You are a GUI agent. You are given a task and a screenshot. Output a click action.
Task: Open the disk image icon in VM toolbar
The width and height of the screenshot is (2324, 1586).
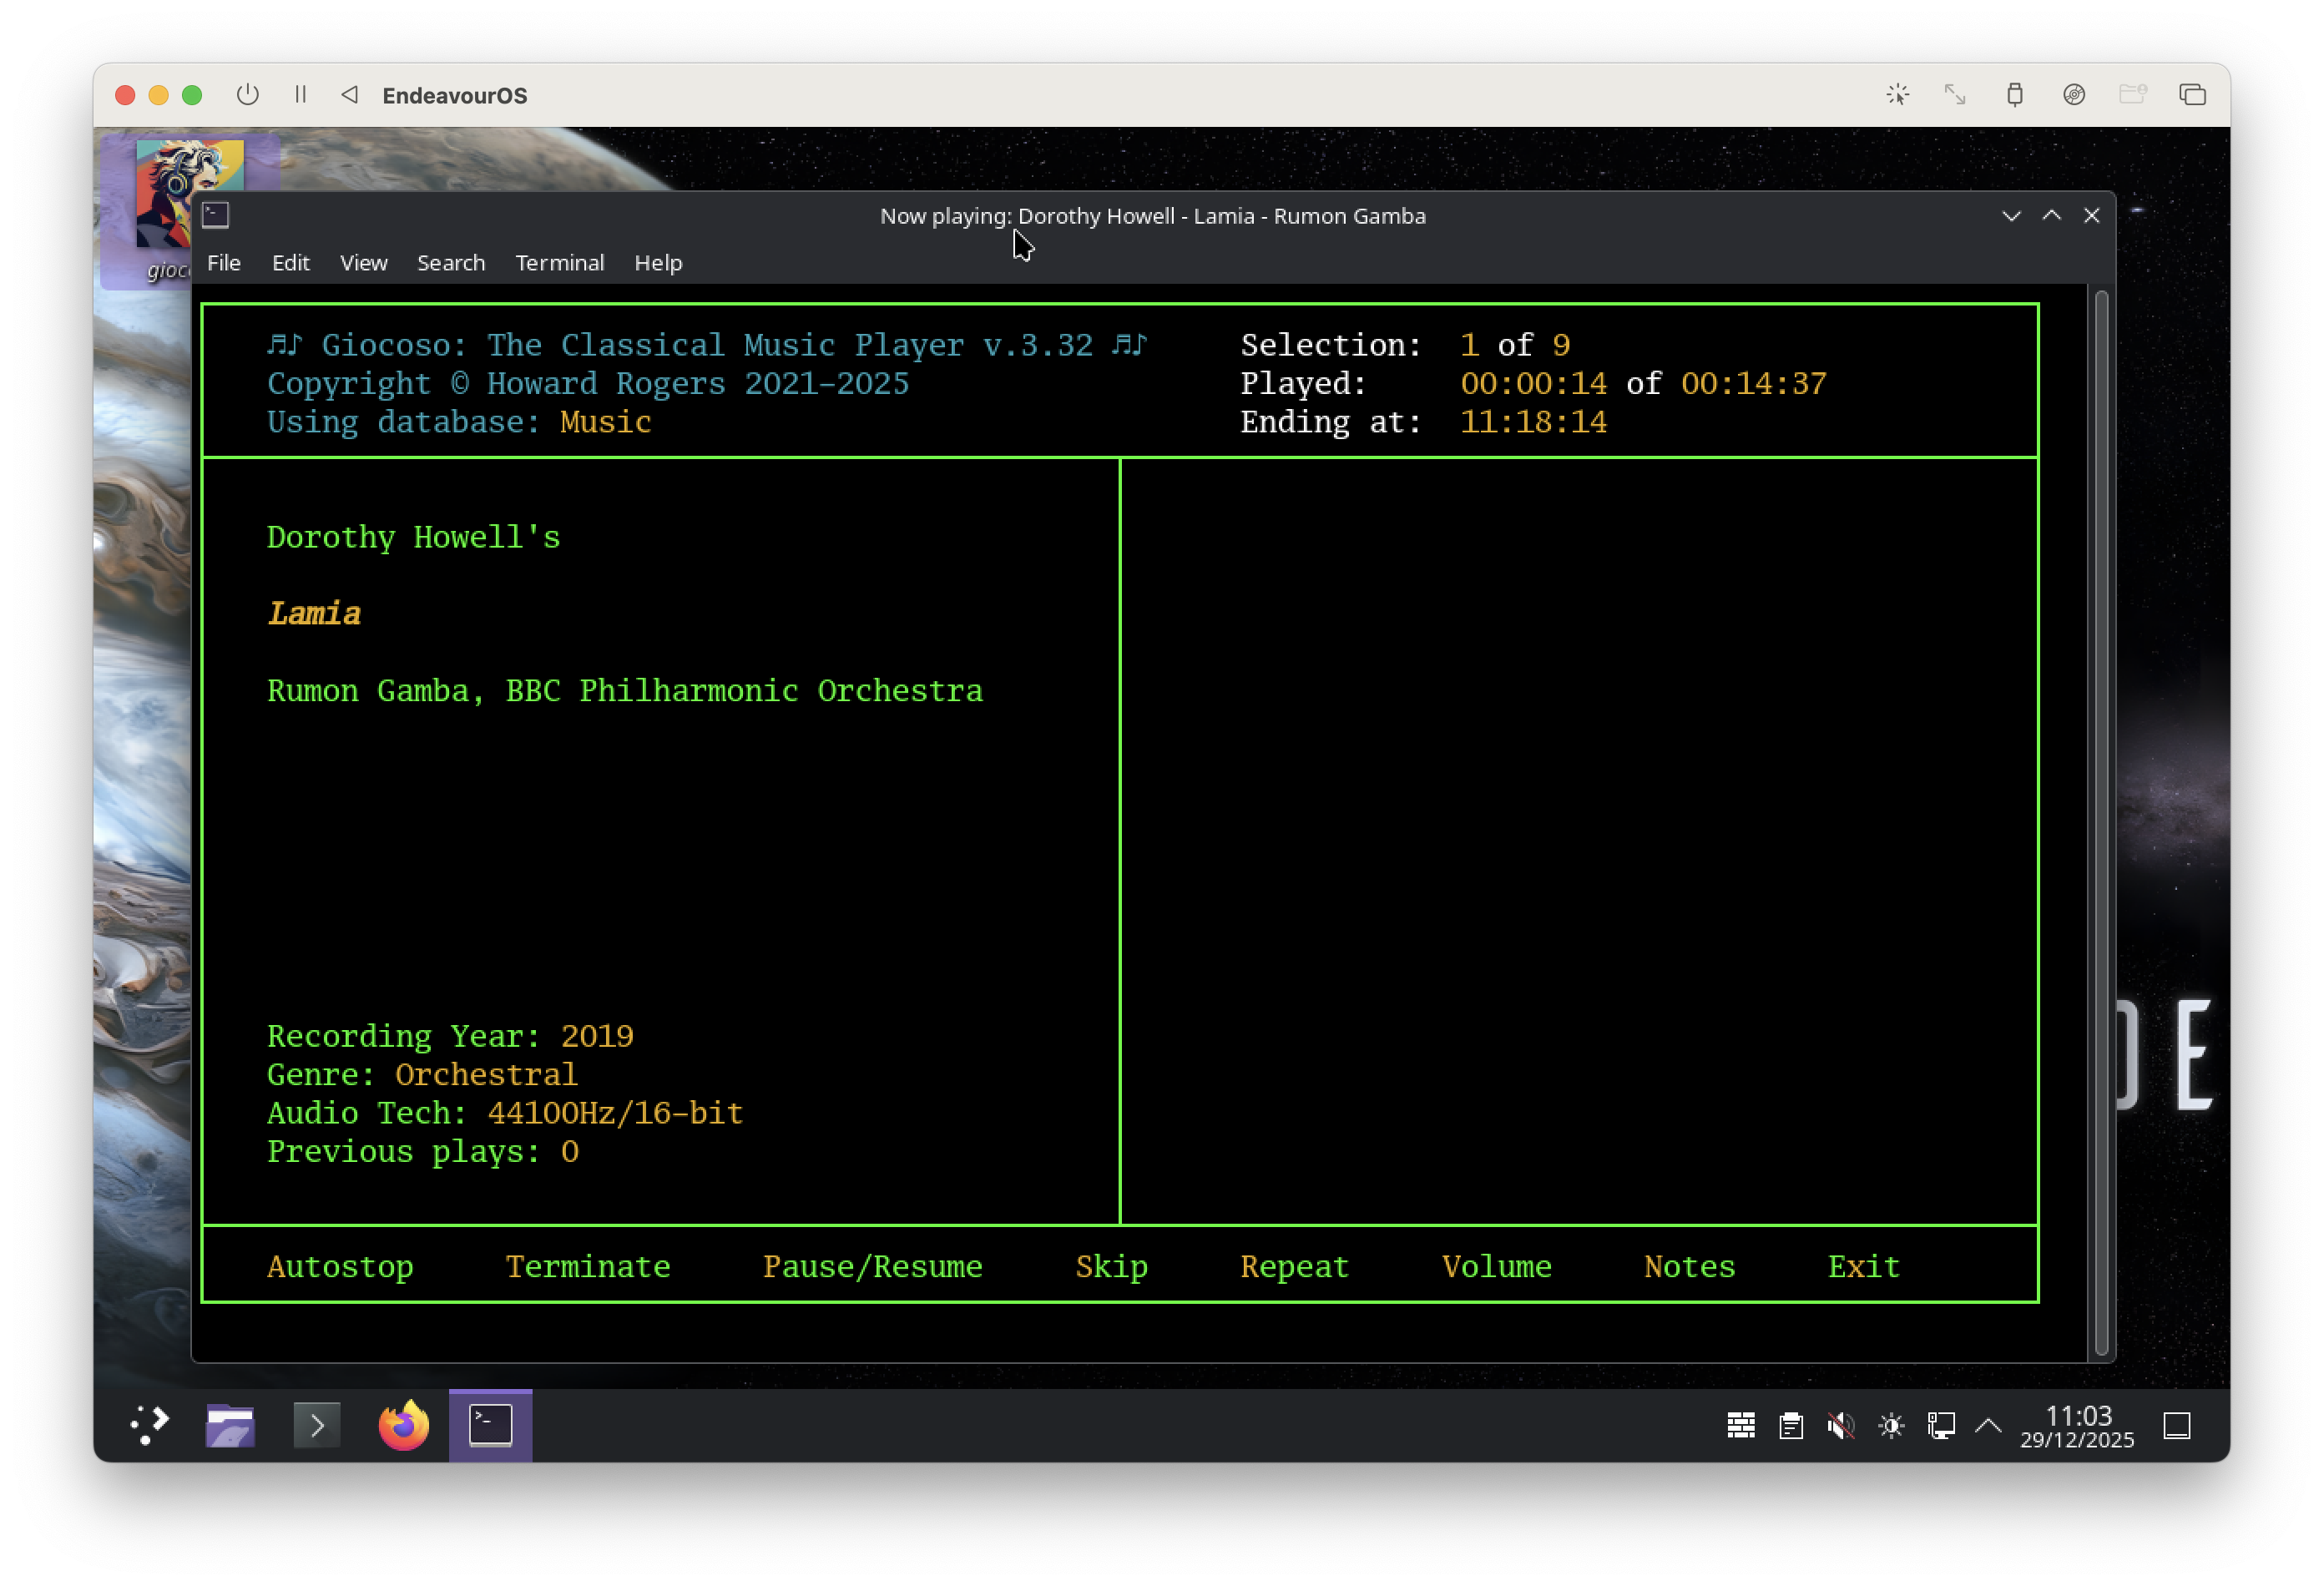pos(2074,95)
